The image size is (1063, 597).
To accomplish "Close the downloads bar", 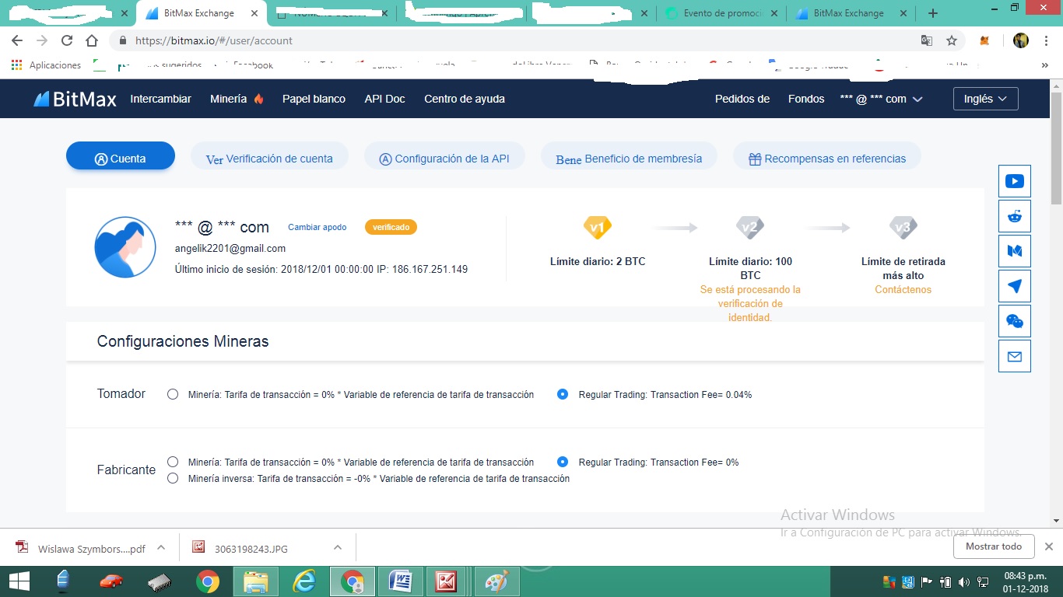I will click(1048, 546).
